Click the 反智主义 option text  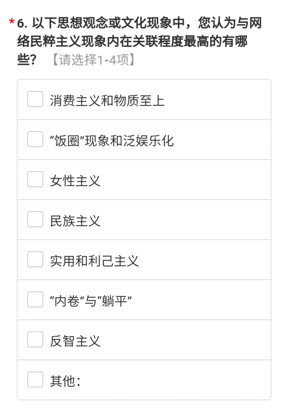pos(75,341)
